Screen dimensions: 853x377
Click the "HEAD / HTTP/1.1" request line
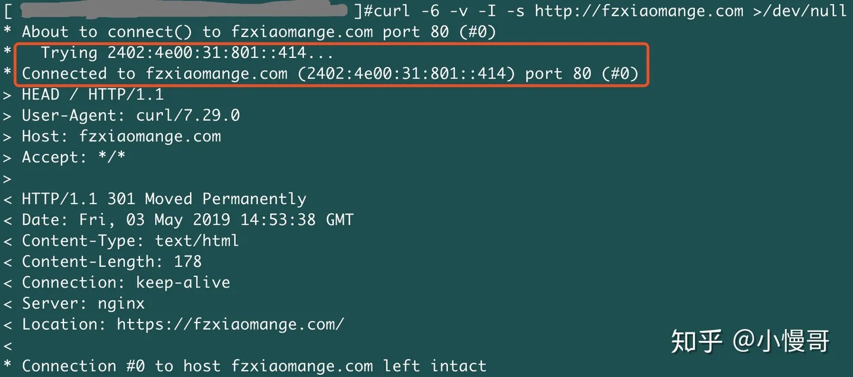[92, 95]
